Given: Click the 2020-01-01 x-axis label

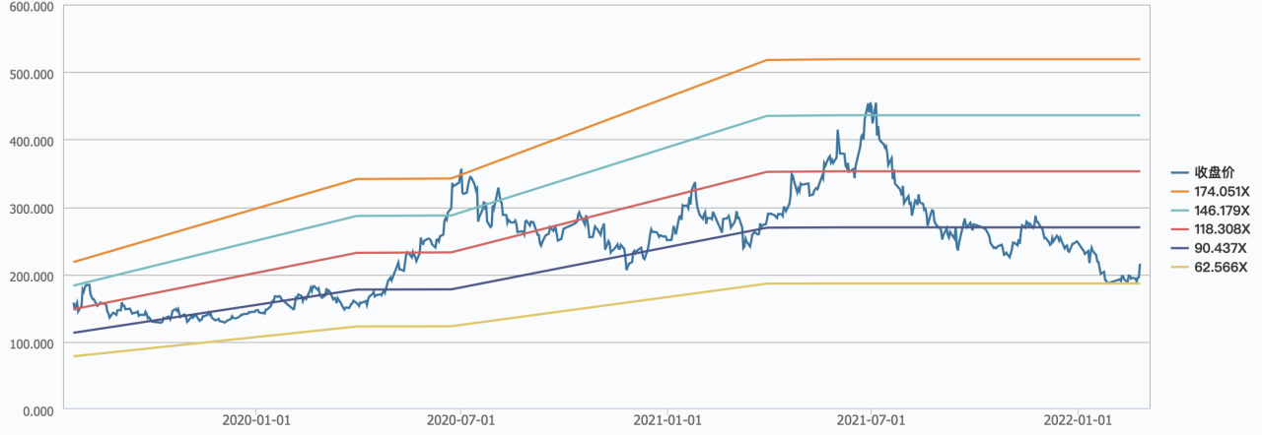Looking at the screenshot, I should (256, 420).
